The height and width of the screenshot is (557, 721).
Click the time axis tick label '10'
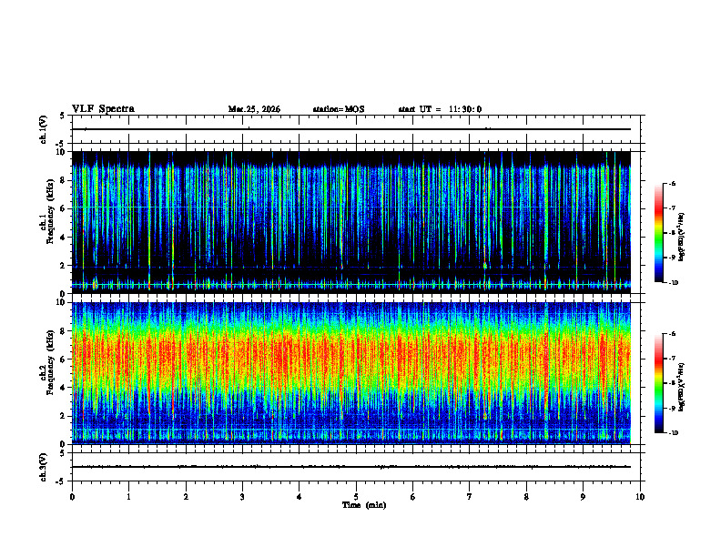(x=640, y=497)
